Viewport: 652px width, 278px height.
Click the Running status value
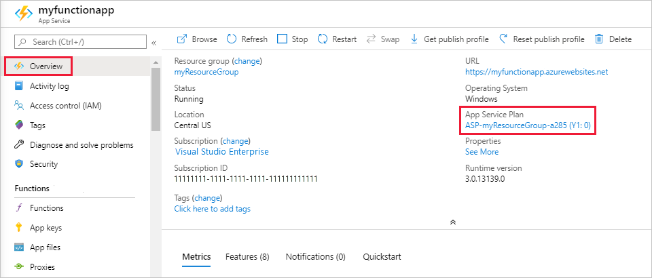click(x=189, y=99)
